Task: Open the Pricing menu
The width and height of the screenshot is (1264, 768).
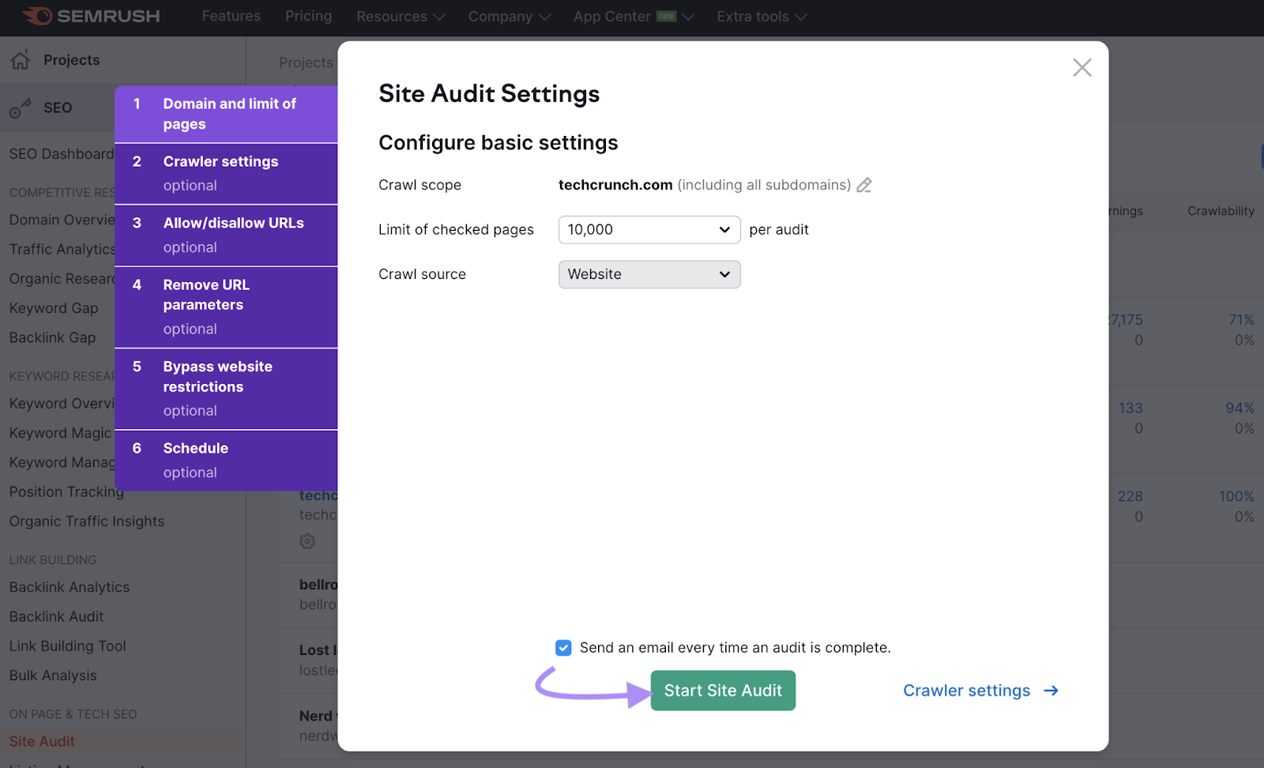Action: 308,16
